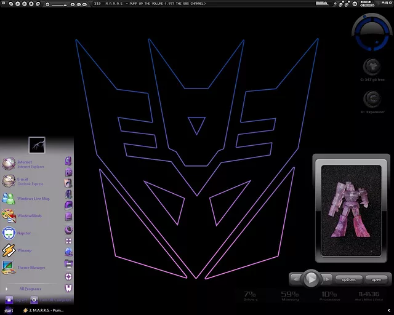This screenshot has width=394, height=315.
Task: Click the Turn Off Computer button
Action: (50, 300)
